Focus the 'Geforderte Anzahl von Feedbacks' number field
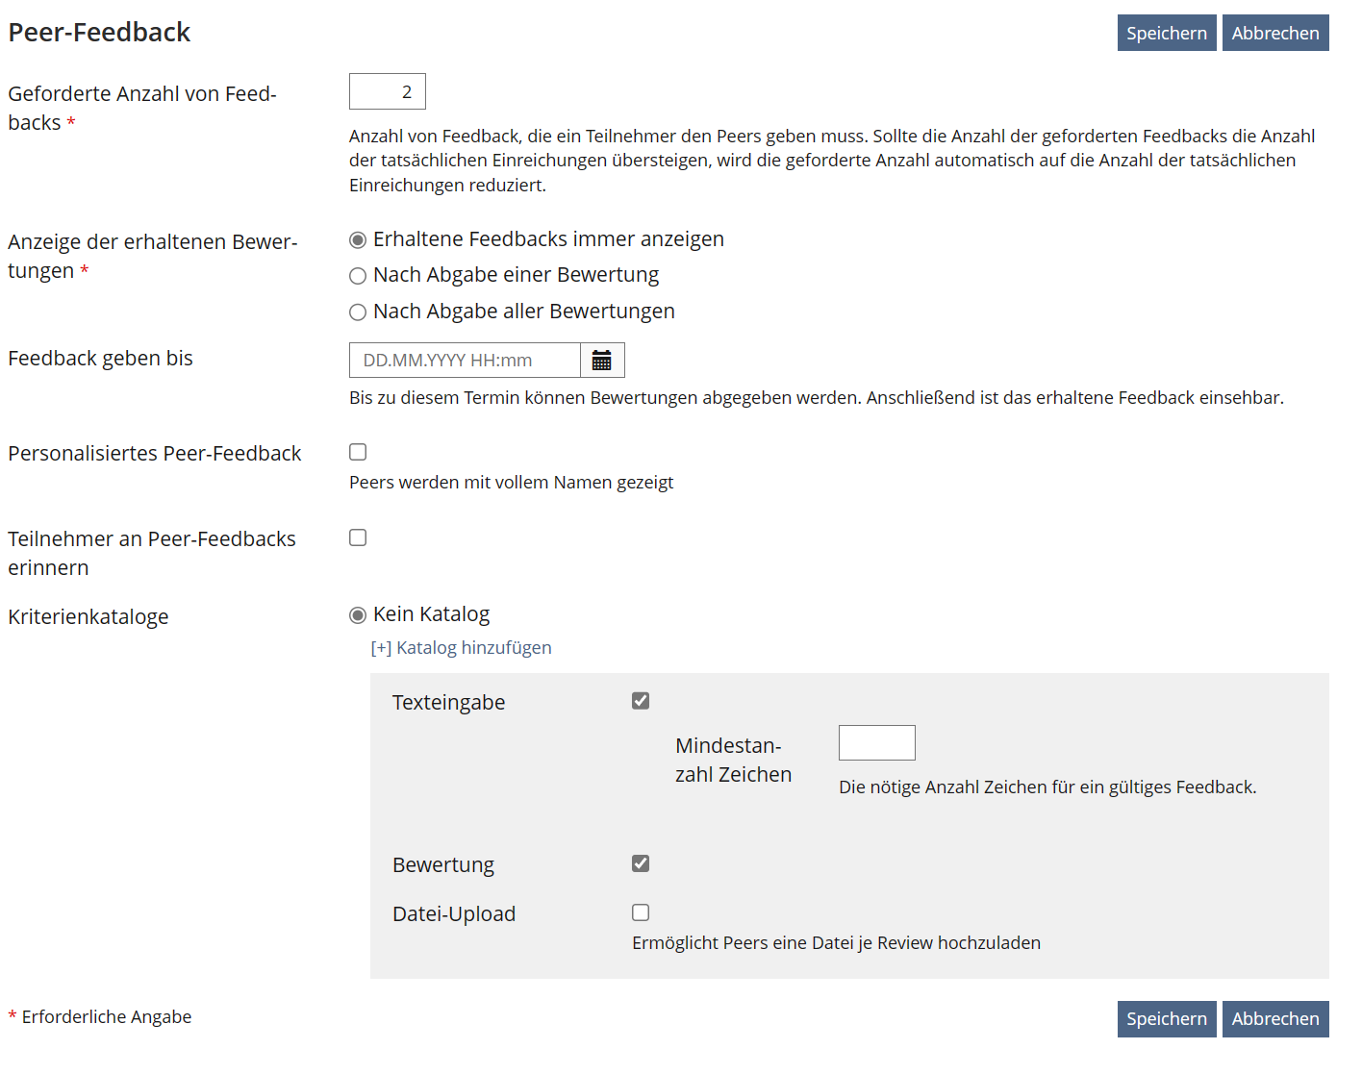The image size is (1362, 1074). click(387, 91)
